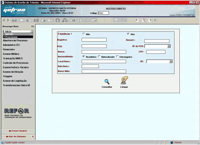
Task: Click into the Nome field
Action: 104,52
